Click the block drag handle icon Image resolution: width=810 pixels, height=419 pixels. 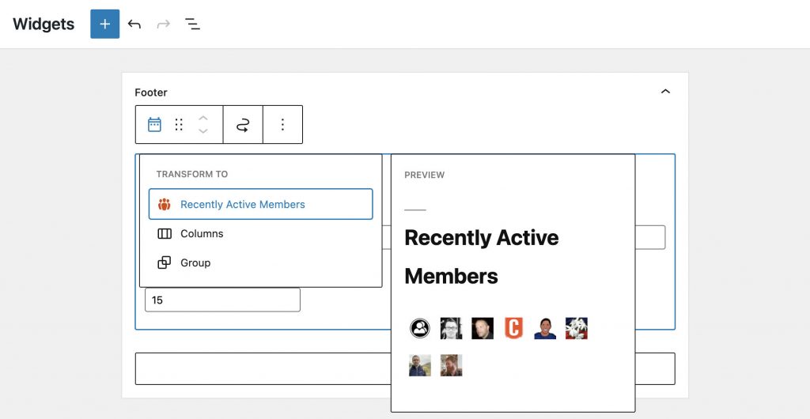[179, 125]
